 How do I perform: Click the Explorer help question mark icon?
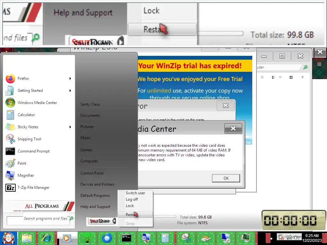302,77
